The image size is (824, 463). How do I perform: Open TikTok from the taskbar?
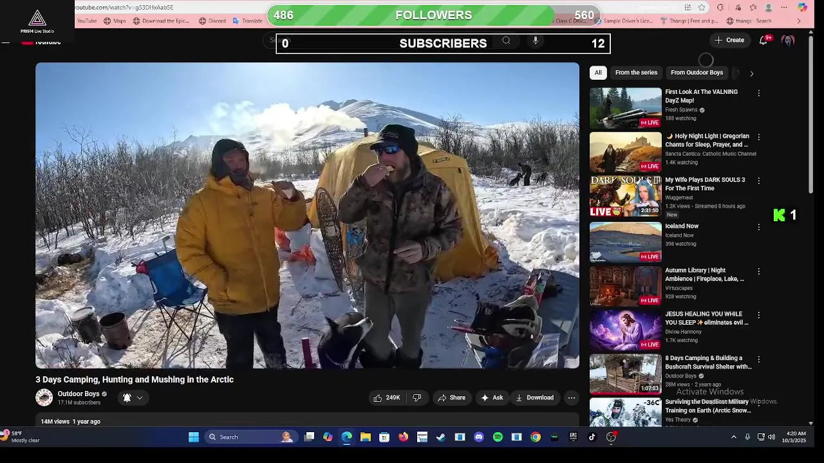point(592,437)
